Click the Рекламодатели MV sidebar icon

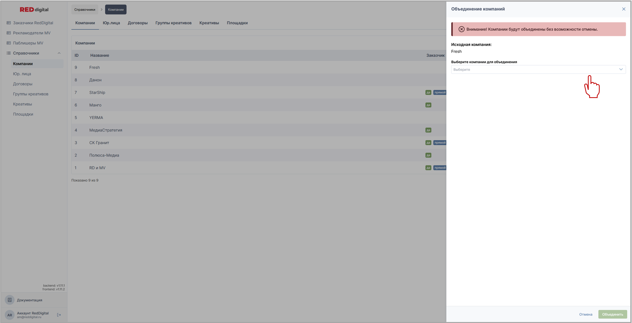(9, 33)
